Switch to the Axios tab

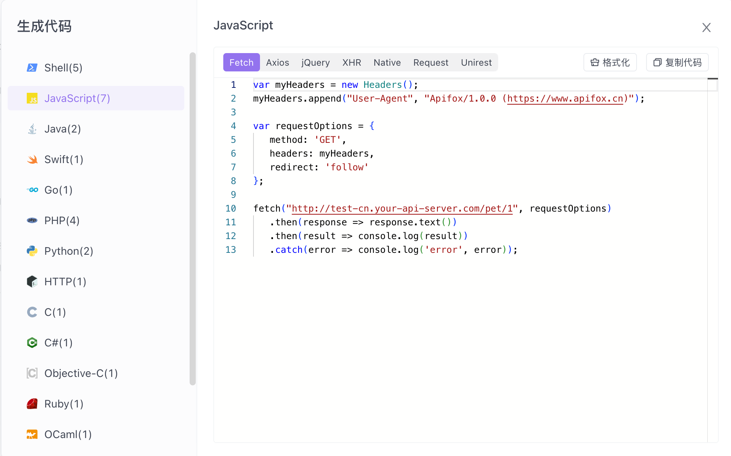(277, 62)
